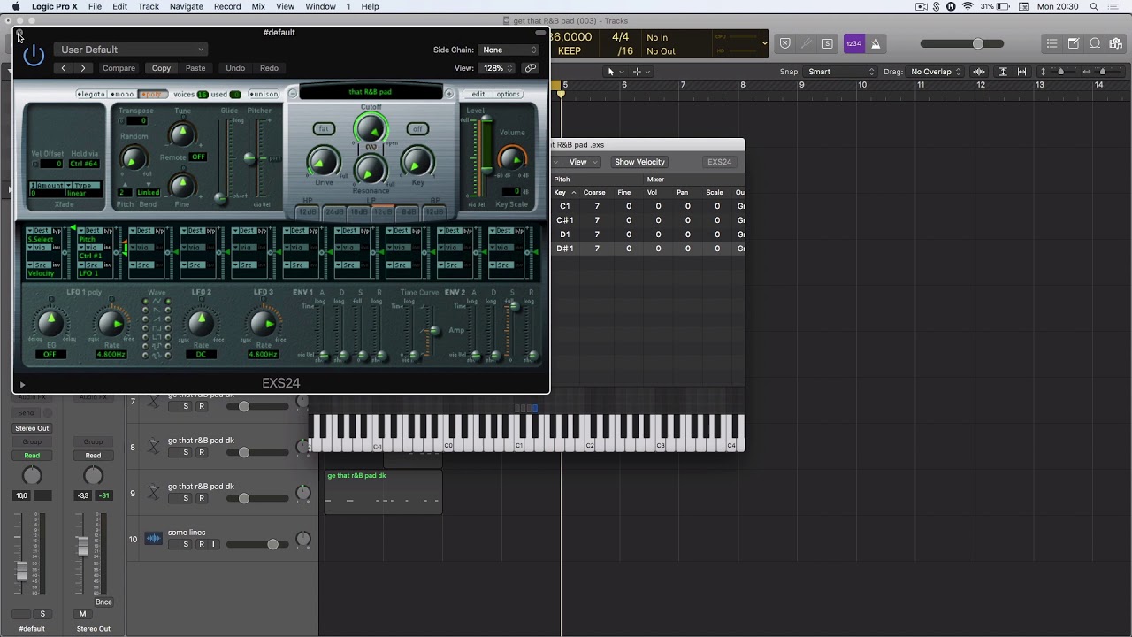Click the Undo button in plug-in header
The width and height of the screenshot is (1132, 637).
coord(235,68)
